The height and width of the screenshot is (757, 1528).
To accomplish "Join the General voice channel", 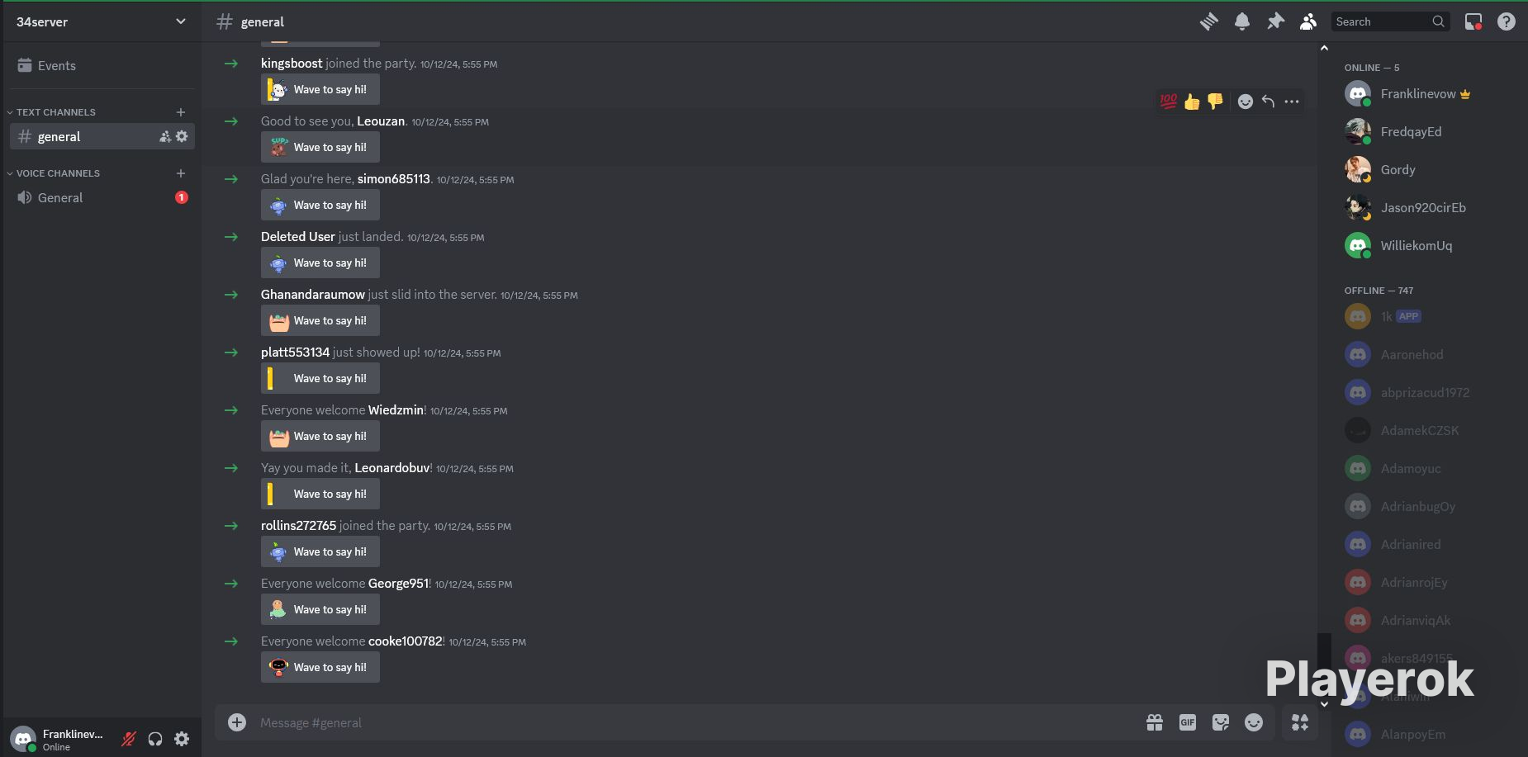I will point(60,197).
